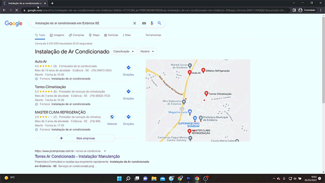Open the Torres Climatização business listing title

[50, 87]
